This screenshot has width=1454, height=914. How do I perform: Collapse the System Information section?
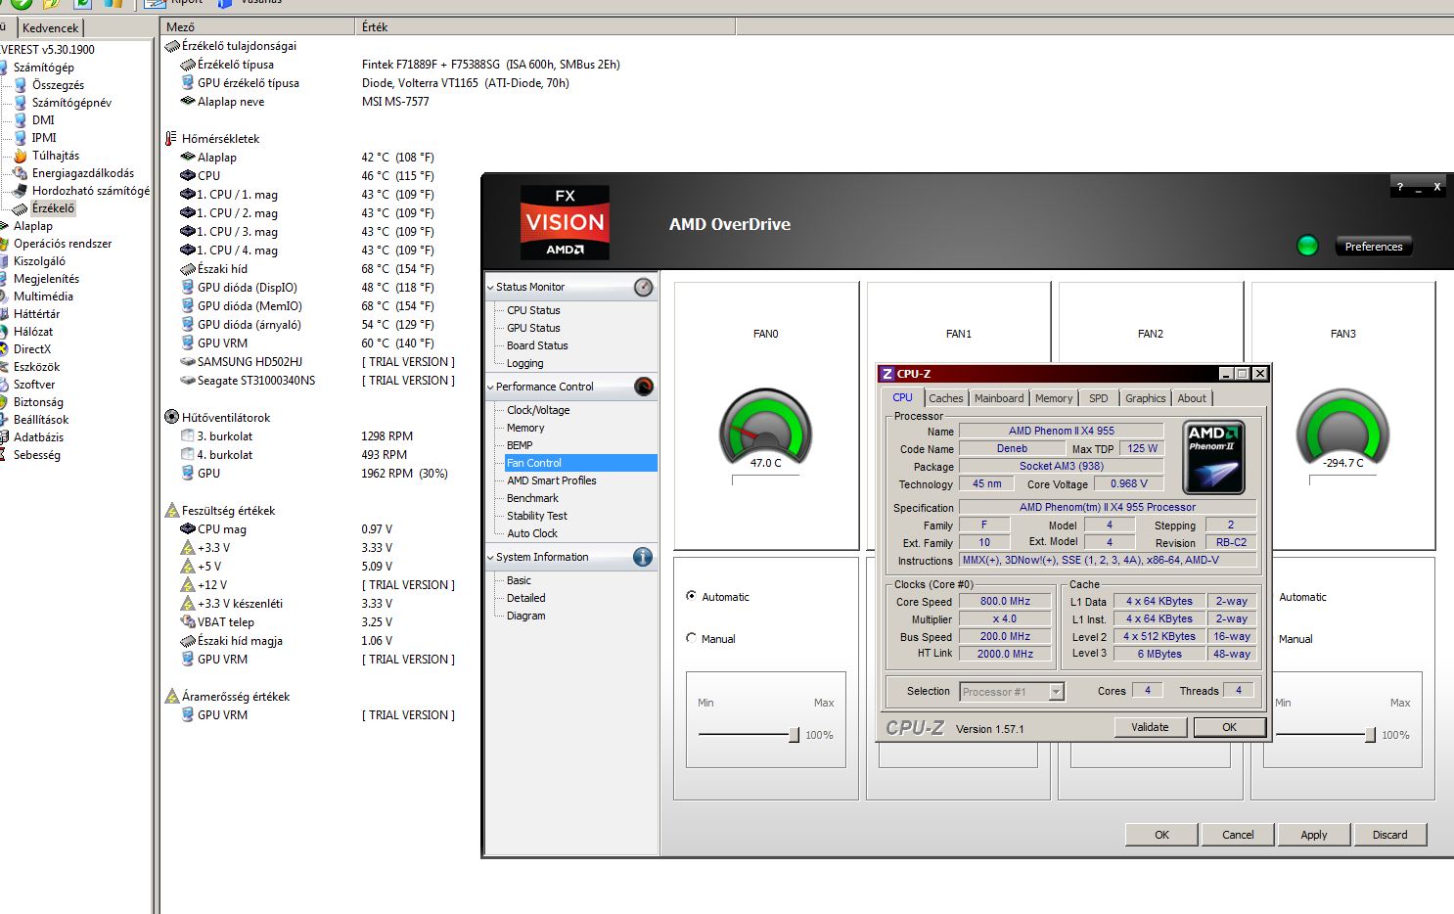click(490, 558)
